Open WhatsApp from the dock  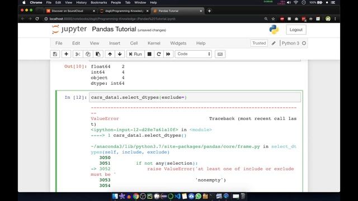pos(199,196)
